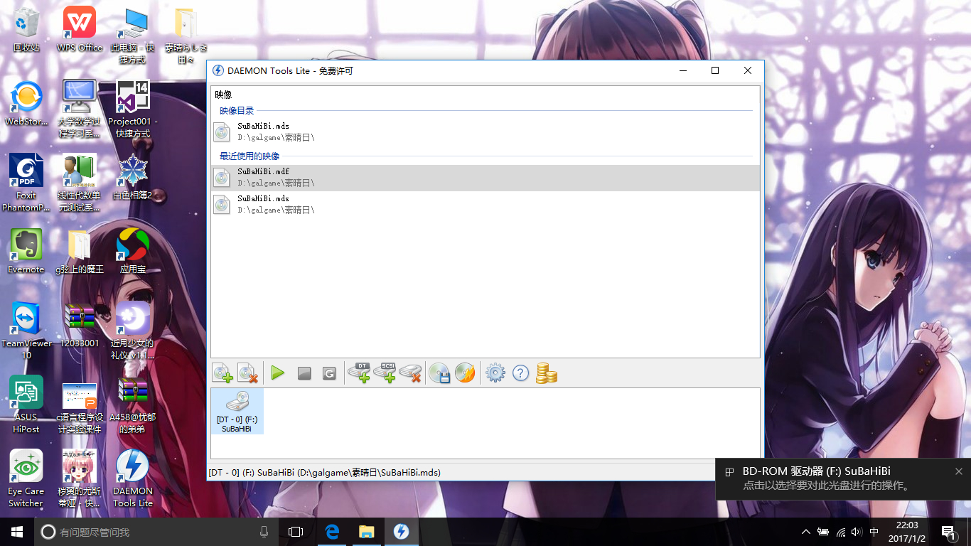This screenshot has height=546, width=971.
Task: Click the Burn image to disc icon
Action: point(465,373)
